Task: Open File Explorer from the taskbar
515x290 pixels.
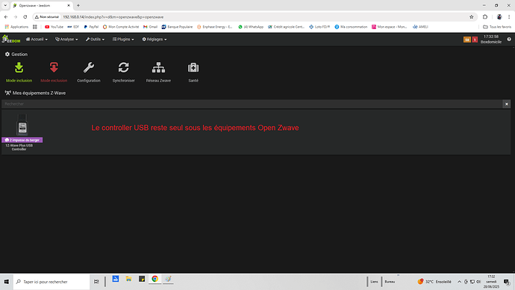Action: (128, 279)
